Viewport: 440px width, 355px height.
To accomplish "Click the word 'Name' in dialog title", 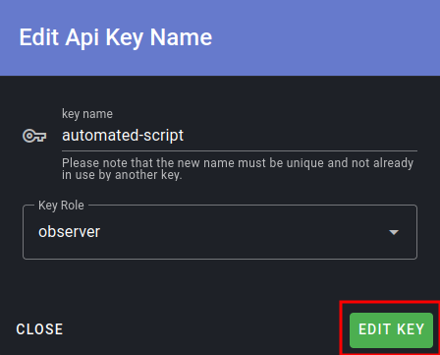I will click(181, 37).
